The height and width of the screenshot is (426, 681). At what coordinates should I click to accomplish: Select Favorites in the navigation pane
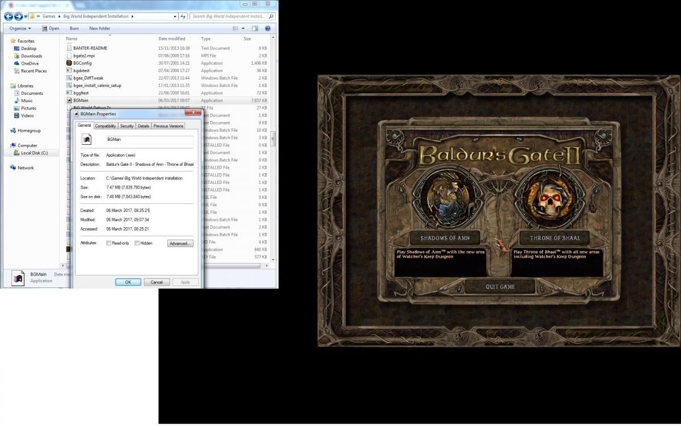point(23,41)
